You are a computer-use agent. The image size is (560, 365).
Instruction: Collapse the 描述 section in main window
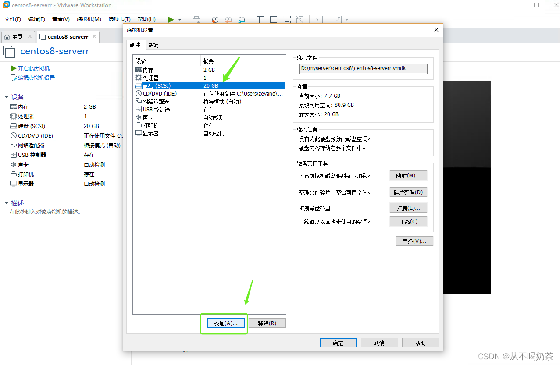point(7,203)
